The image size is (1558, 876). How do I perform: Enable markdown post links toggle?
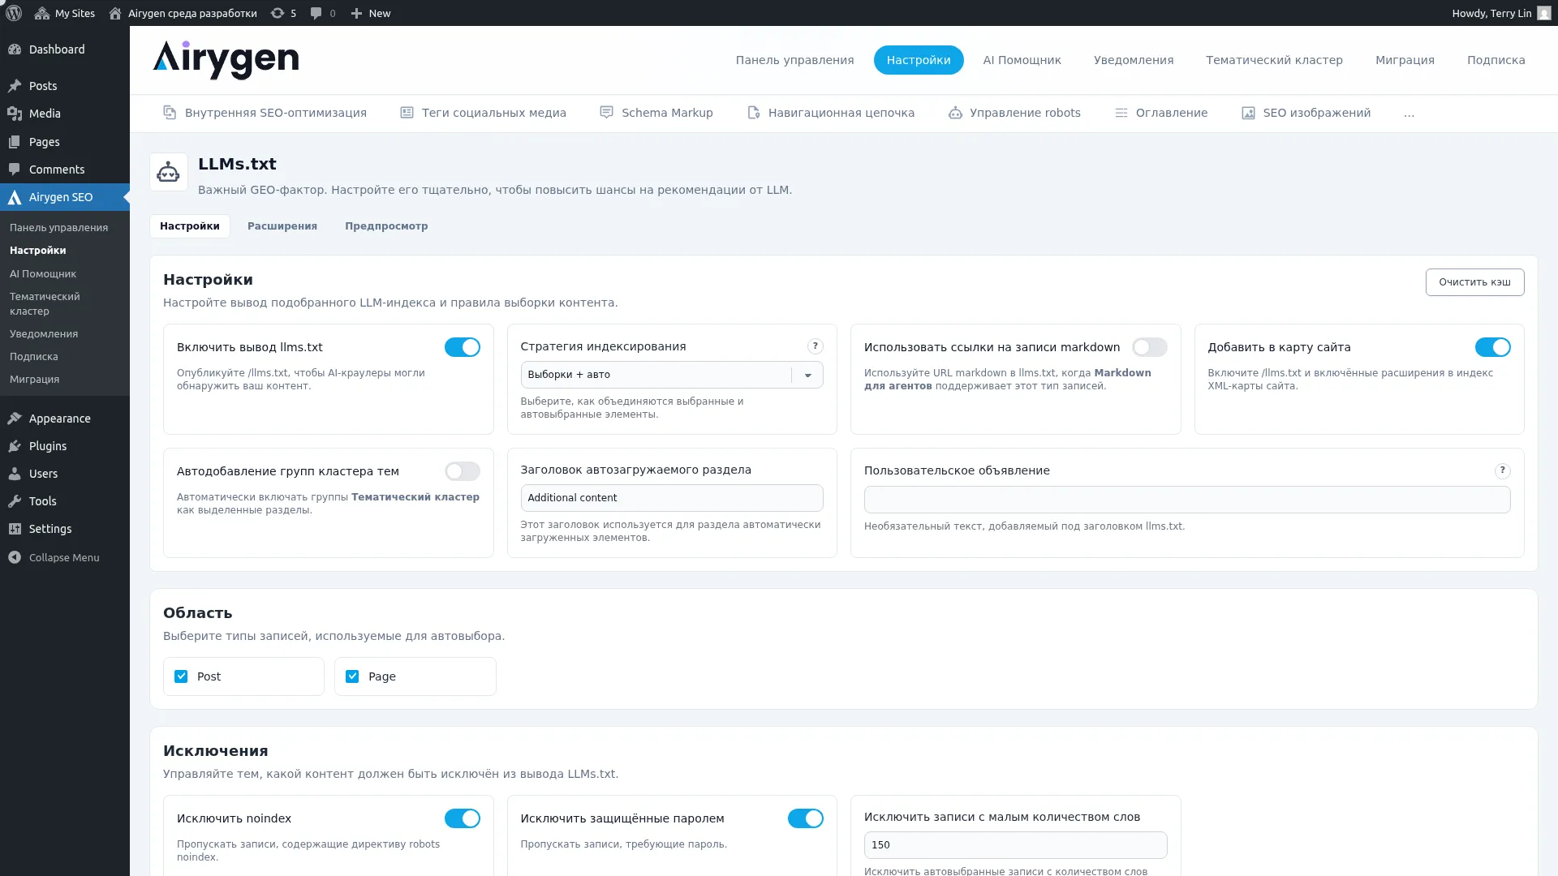coord(1149,347)
